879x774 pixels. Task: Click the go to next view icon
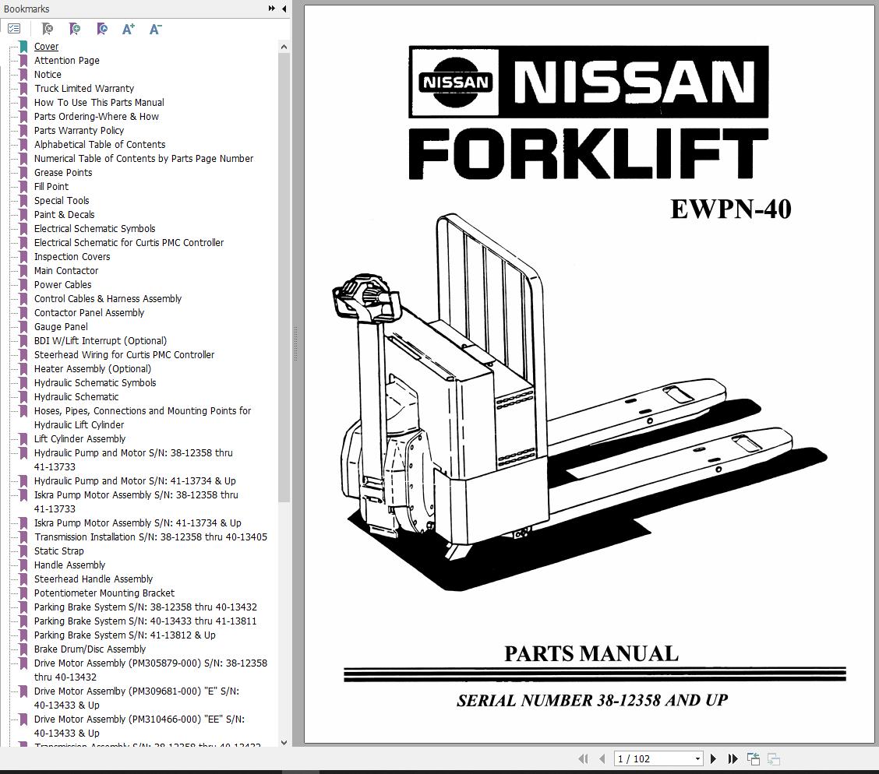[774, 759]
